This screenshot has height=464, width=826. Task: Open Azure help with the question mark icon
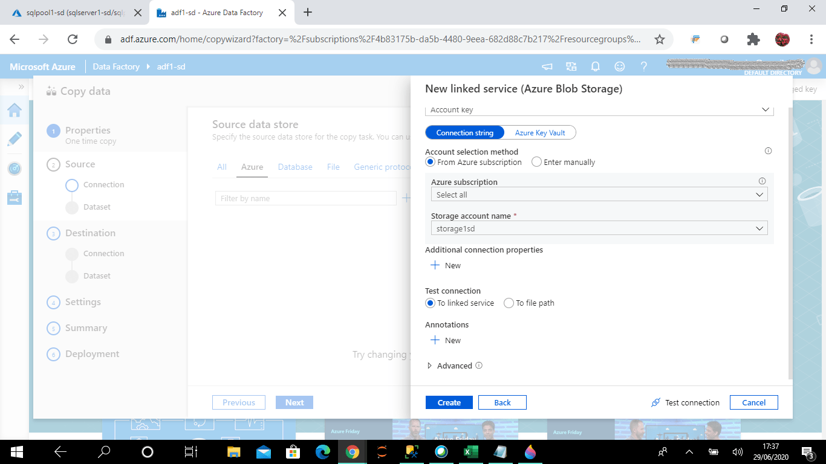pos(643,66)
